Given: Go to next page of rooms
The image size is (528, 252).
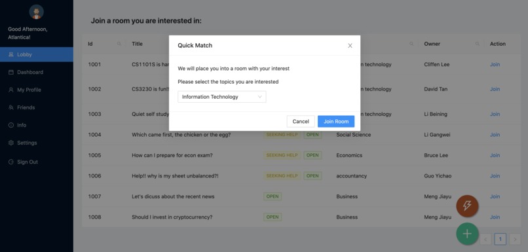Looking at the screenshot, I should point(515,240).
